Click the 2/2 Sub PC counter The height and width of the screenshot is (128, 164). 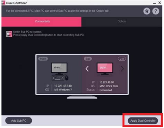[122, 59]
